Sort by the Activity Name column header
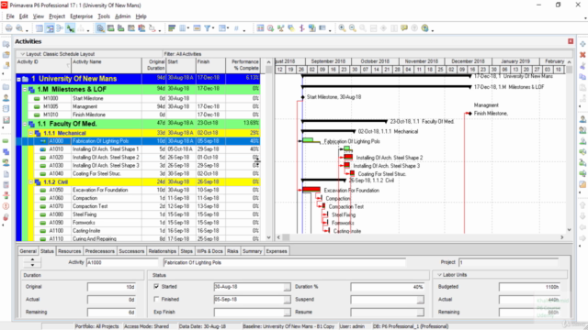The image size is (588, 330). click(x=107, y=65)
